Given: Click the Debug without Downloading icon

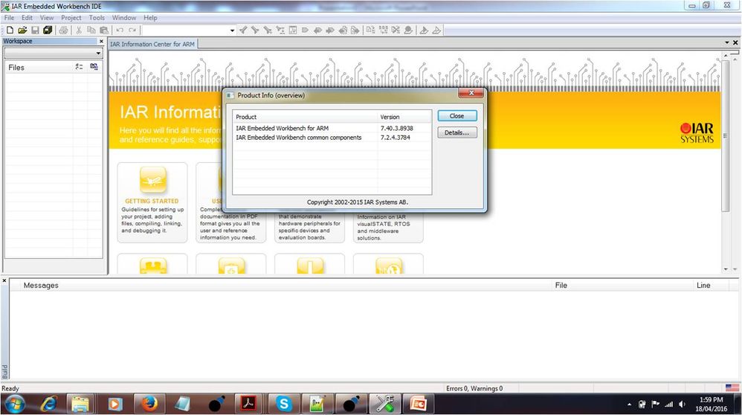Looking at the screenshot, I should click(x=436, y=30).
